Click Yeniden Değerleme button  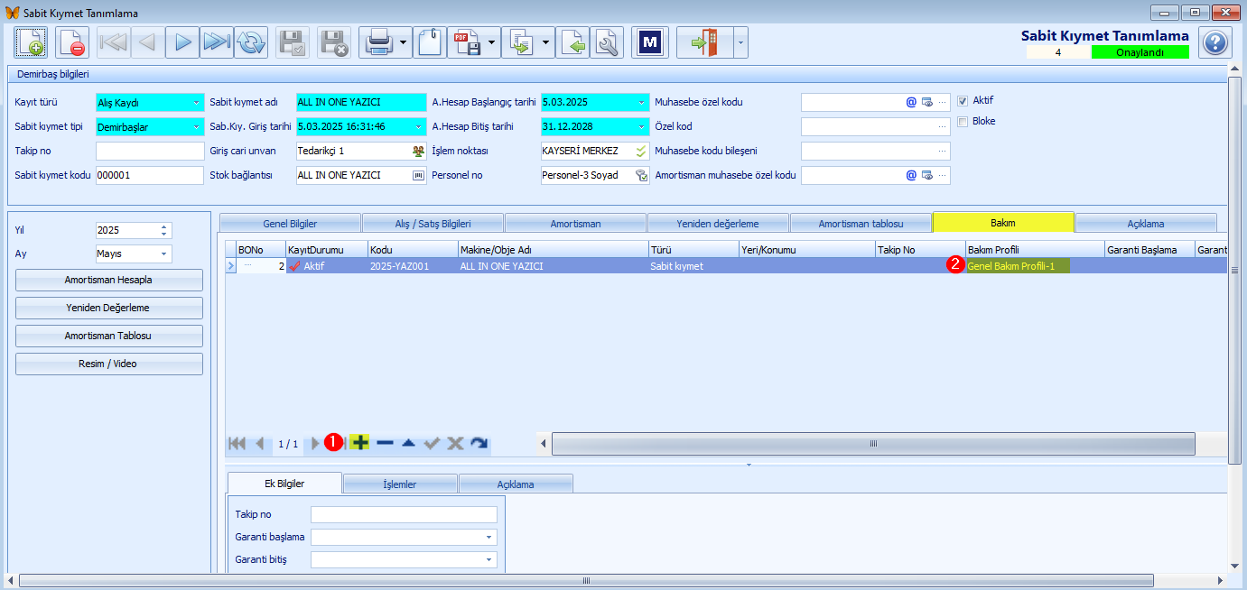click(x=108, y=309)
